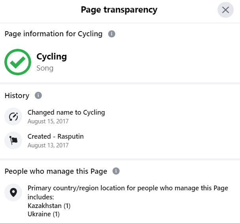Select the name change pencil icon
The image size is (240, 223).
pyautogui.click(x=13, y=117)
